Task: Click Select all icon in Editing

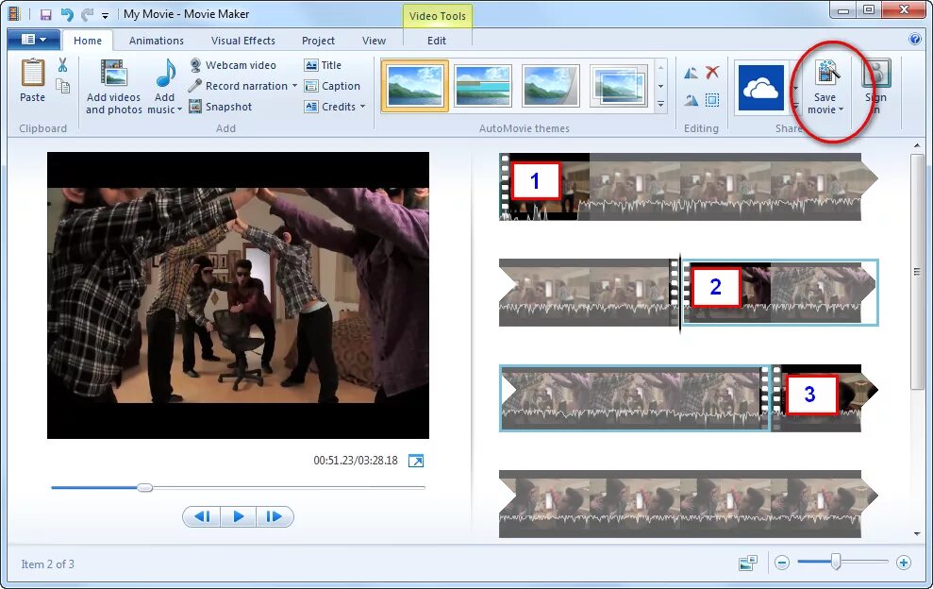Action: coord(712,99)
